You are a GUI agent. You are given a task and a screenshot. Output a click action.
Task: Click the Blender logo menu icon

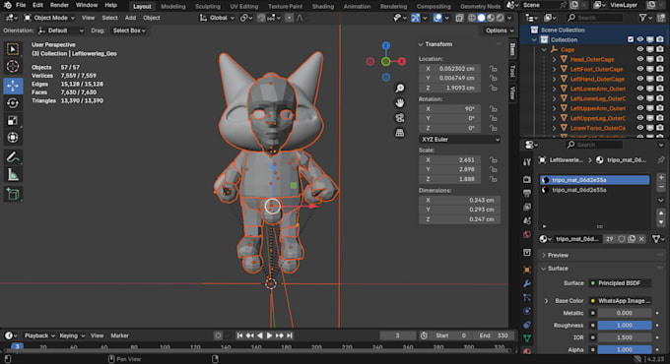pos(7,5)
